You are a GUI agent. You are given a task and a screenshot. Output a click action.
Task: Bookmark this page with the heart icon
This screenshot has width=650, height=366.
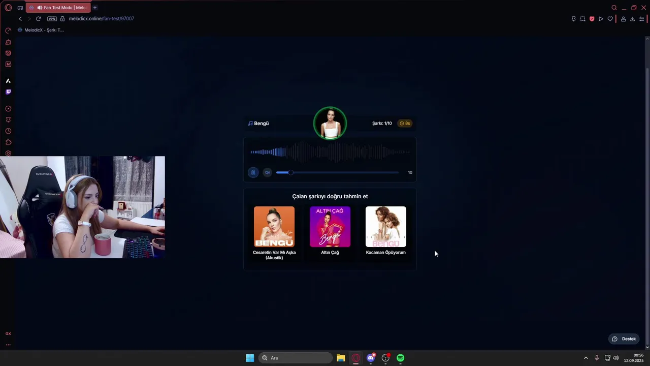pos(610,19)
